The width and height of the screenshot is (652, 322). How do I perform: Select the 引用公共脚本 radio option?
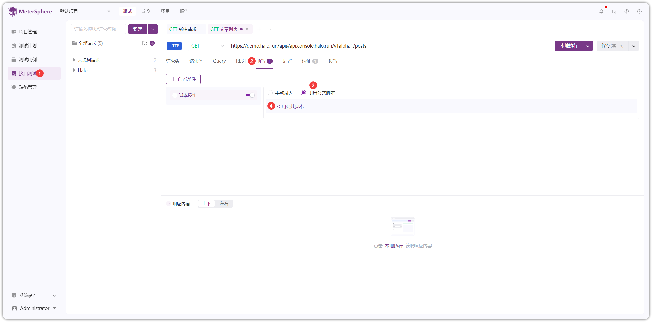[318, 93]
